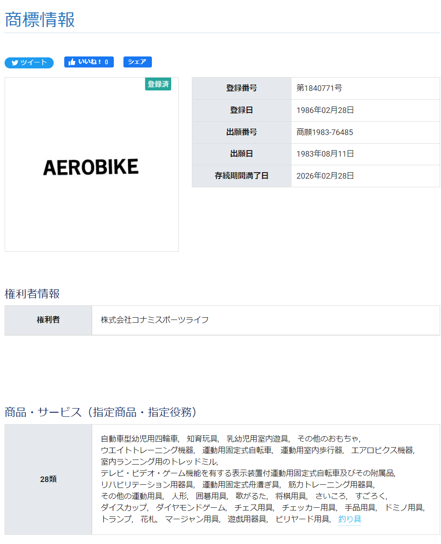The height and width of the screenshot is (544, 441).
Task: Click すごろく in goods list
Action: tap(370, 496)
